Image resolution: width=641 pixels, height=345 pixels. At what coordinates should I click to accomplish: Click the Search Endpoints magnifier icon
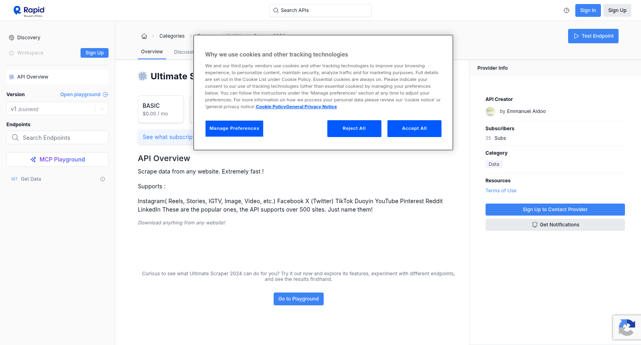(x=15, y=137)
